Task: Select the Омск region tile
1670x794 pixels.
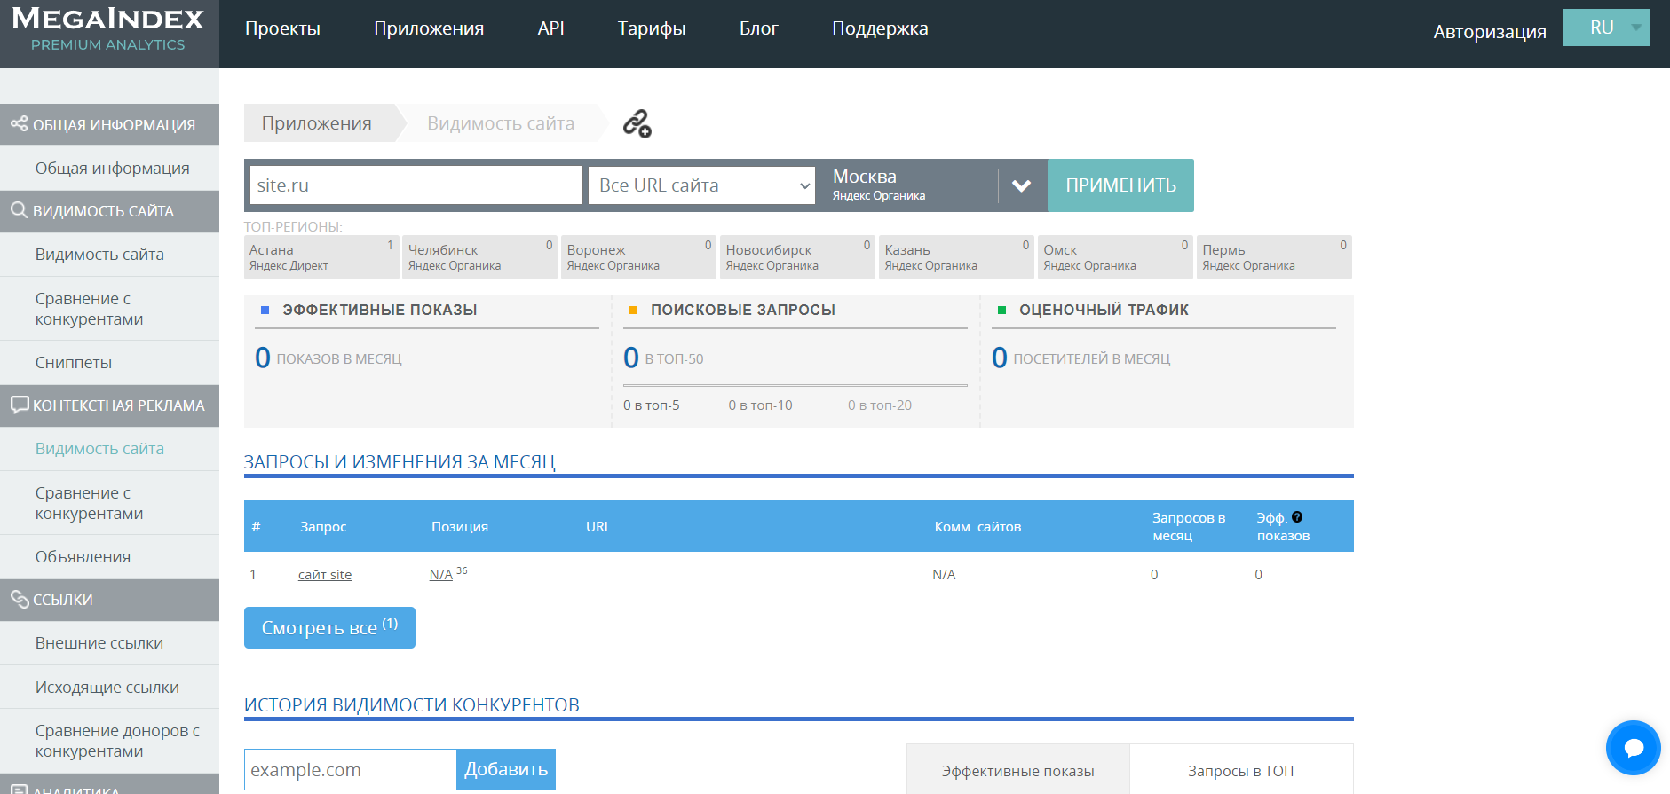Action: click(1116, 257)
